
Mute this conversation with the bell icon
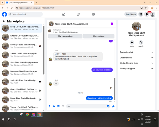[132, 43]
